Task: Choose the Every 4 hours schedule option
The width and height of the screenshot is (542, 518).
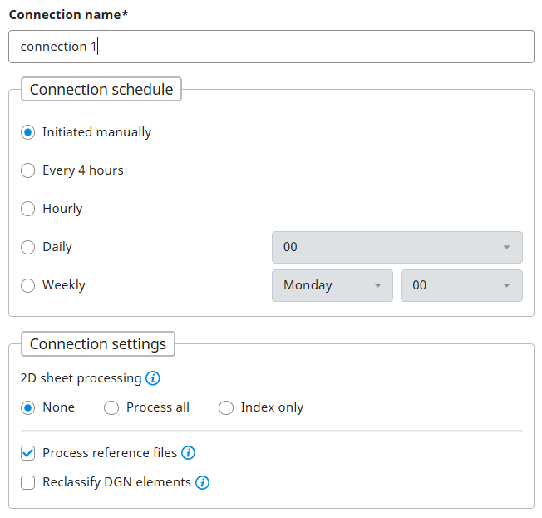Action: tap(28, 170)
